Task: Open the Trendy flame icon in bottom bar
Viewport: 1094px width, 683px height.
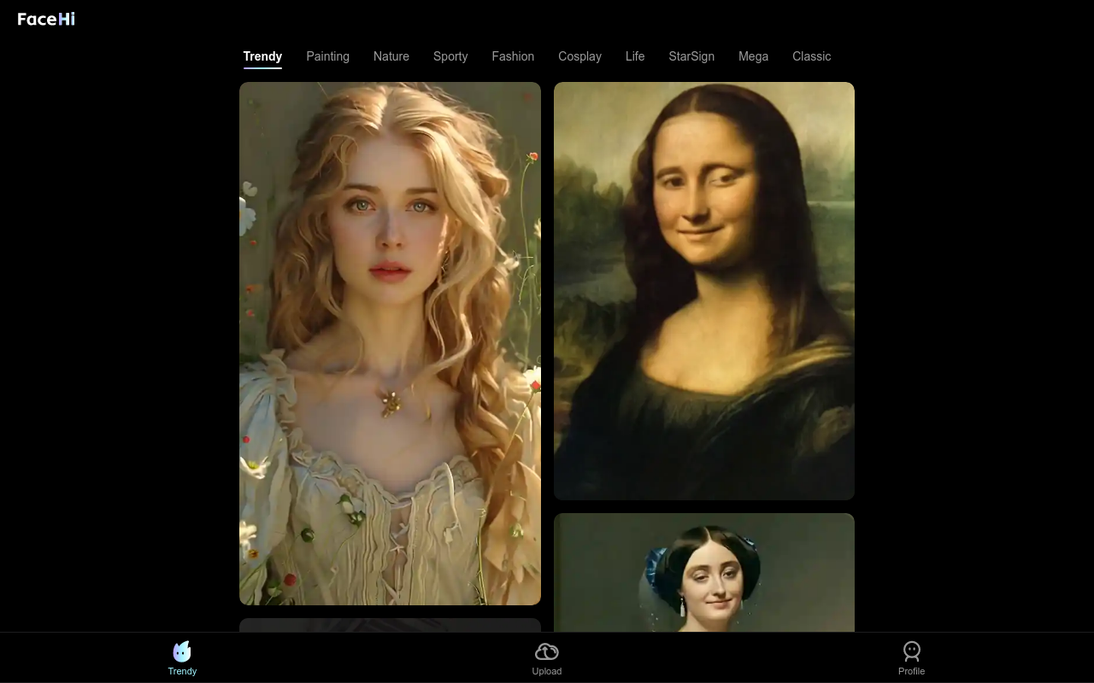Action: tap(182, 651)
